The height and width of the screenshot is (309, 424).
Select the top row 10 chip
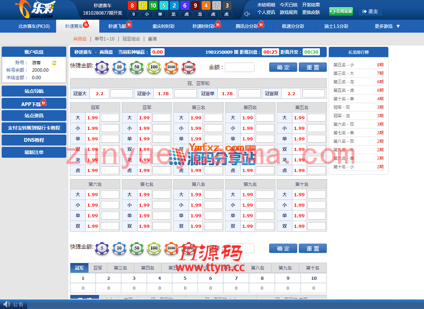(119, 67)
